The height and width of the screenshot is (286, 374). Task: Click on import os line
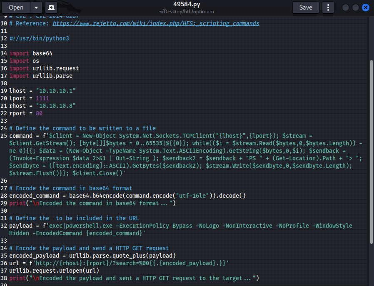pos(24,61)
